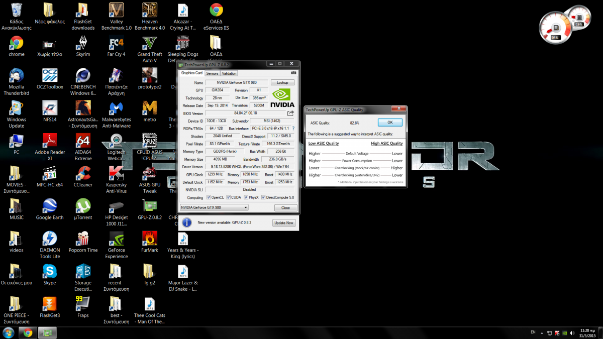Click Update Now button

pyautogui.click(x=283, y=222)
